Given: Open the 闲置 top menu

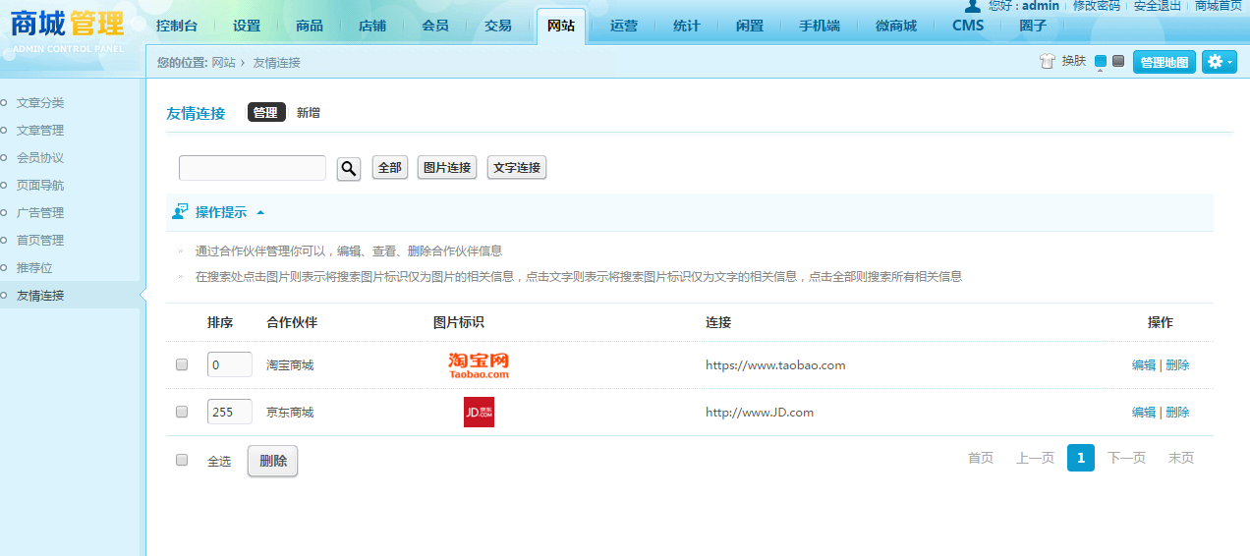Looking at the screenshot, I should (750, 26).
